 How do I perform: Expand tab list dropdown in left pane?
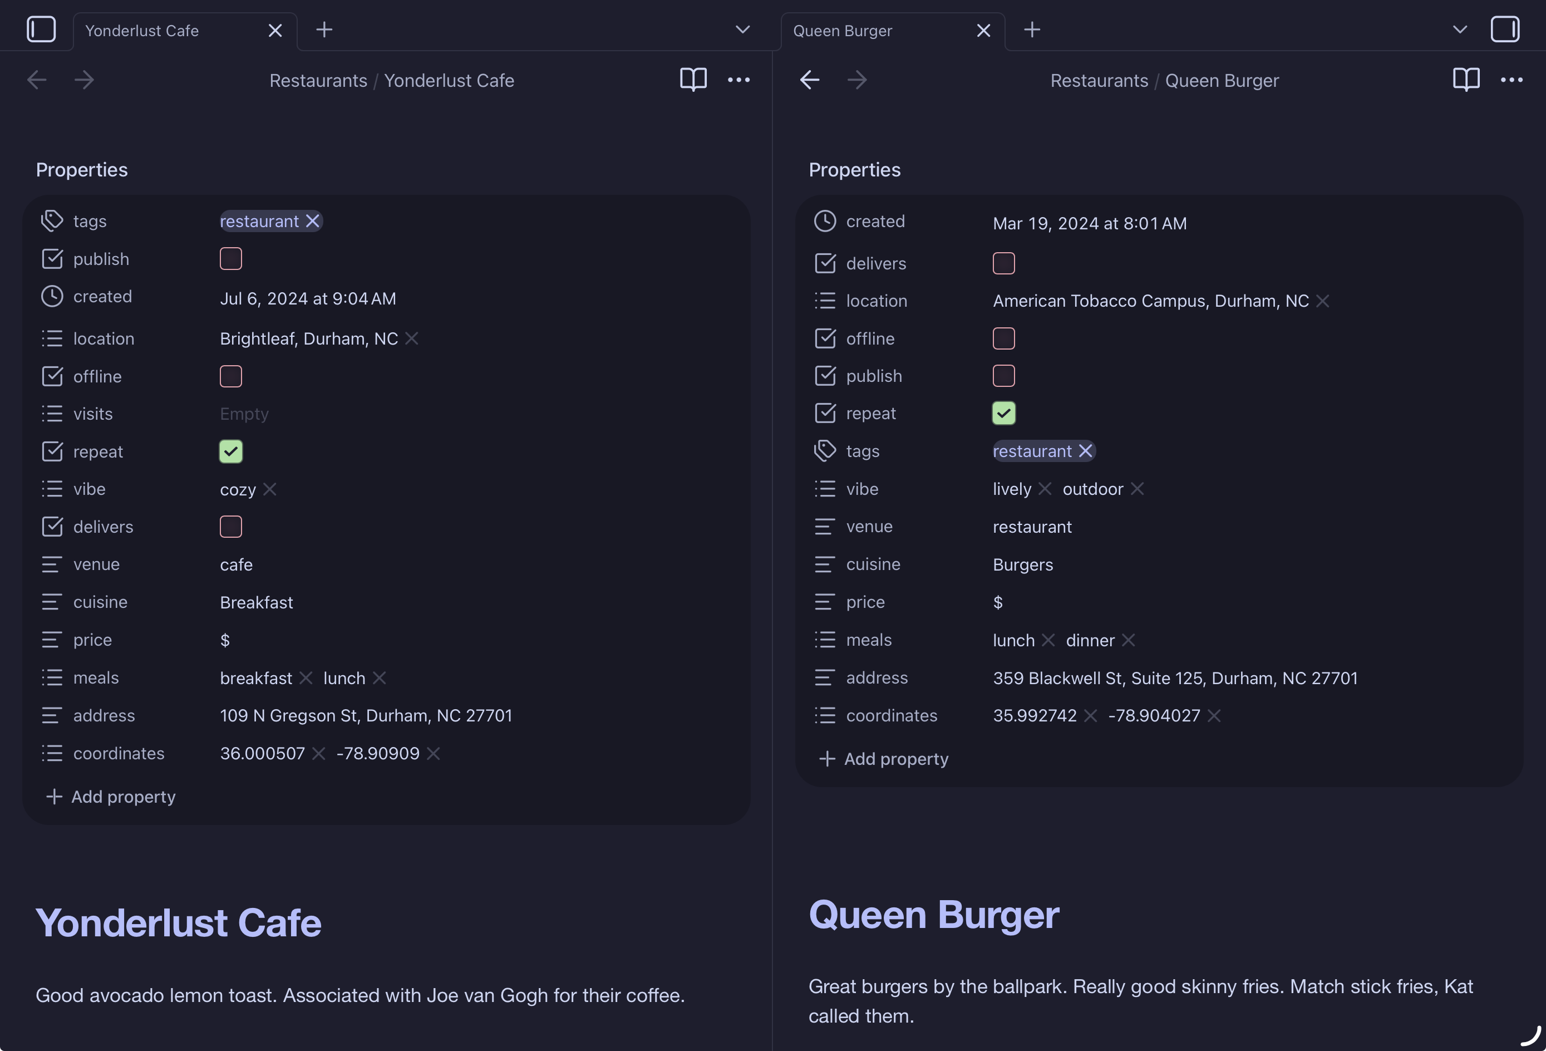tap(742, 30)
